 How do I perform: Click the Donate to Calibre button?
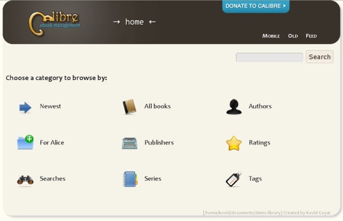[x=255, y=6]
